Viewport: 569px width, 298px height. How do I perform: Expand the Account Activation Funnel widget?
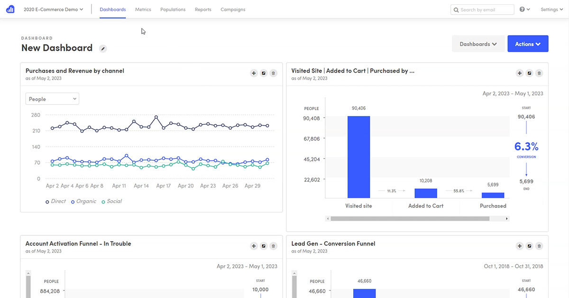pos(264,246)
